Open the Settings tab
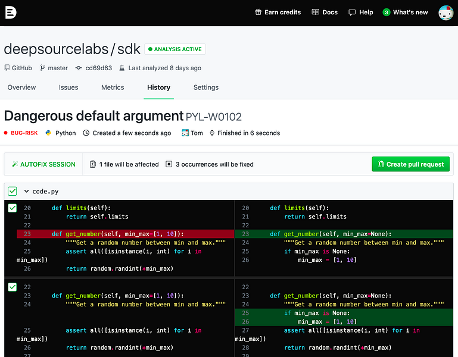 point(206,87)
